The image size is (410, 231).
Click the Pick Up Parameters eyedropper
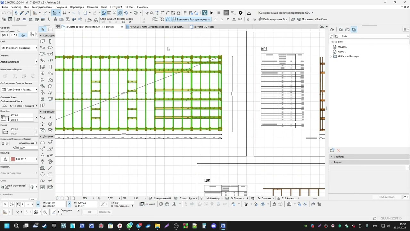tap(21, 13)
